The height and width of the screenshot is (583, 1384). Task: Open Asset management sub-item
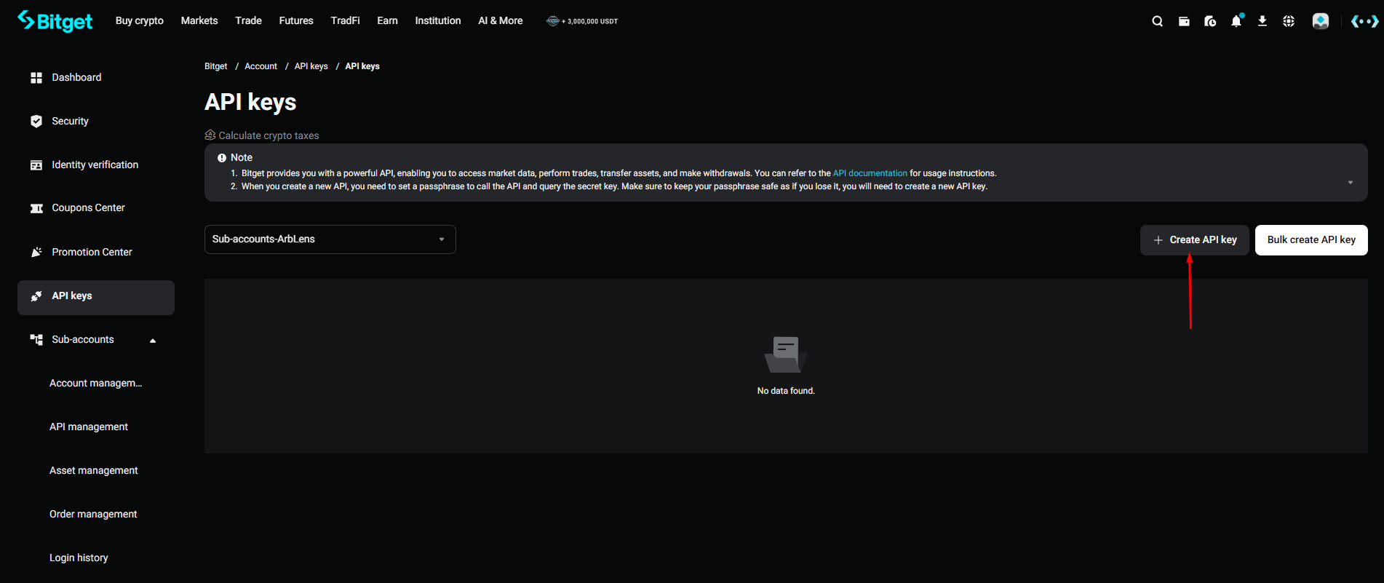(93, 471)
